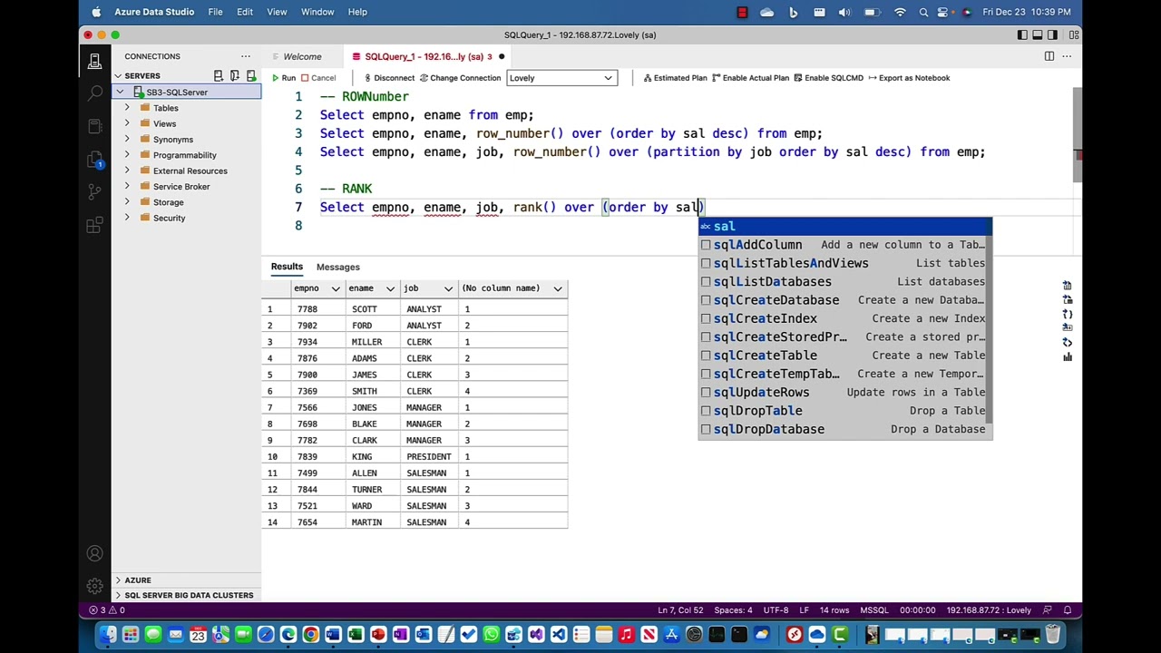Click the New Connection icon in Servers
The height and width of the screenshot is (653, 1161).
pos(219,76)
